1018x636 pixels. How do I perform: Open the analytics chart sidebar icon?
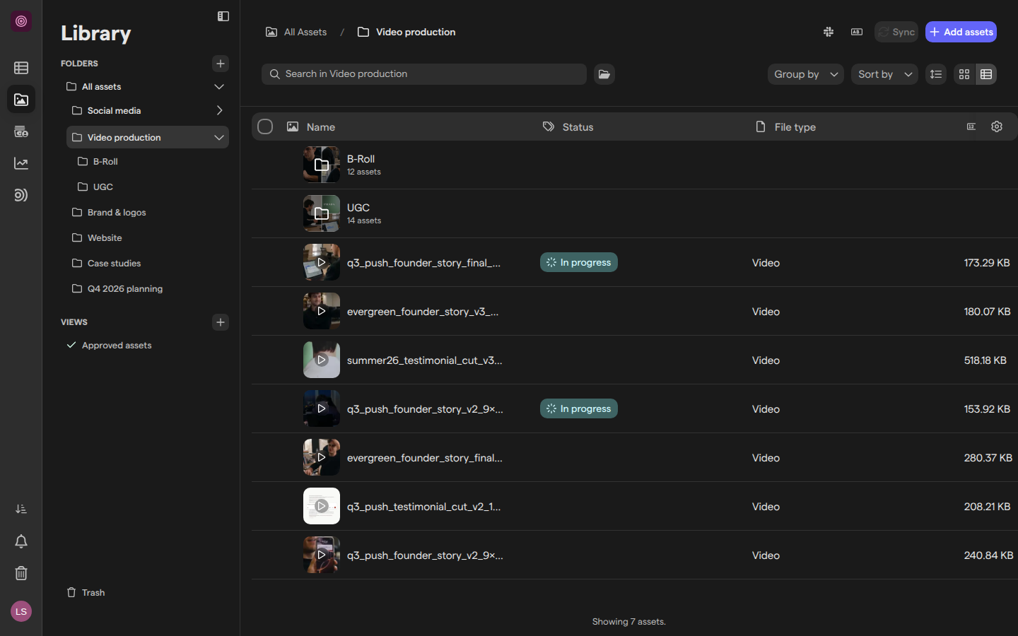click(21, 163)
